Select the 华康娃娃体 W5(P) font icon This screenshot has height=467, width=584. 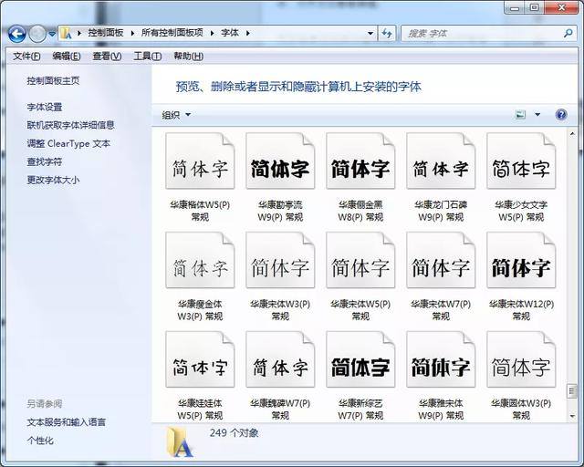(x=200, y=359)
